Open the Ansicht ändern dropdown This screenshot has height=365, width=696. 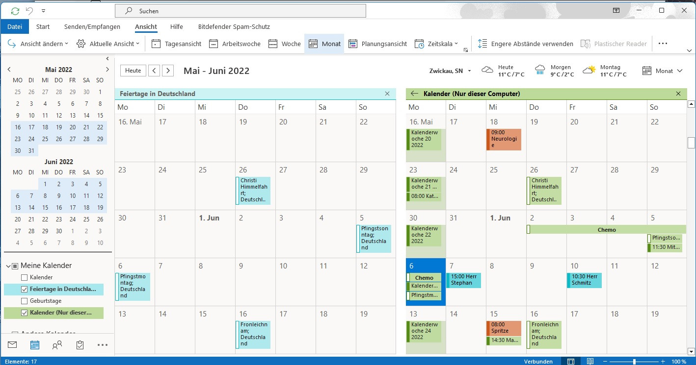click(x=38, y=44)
